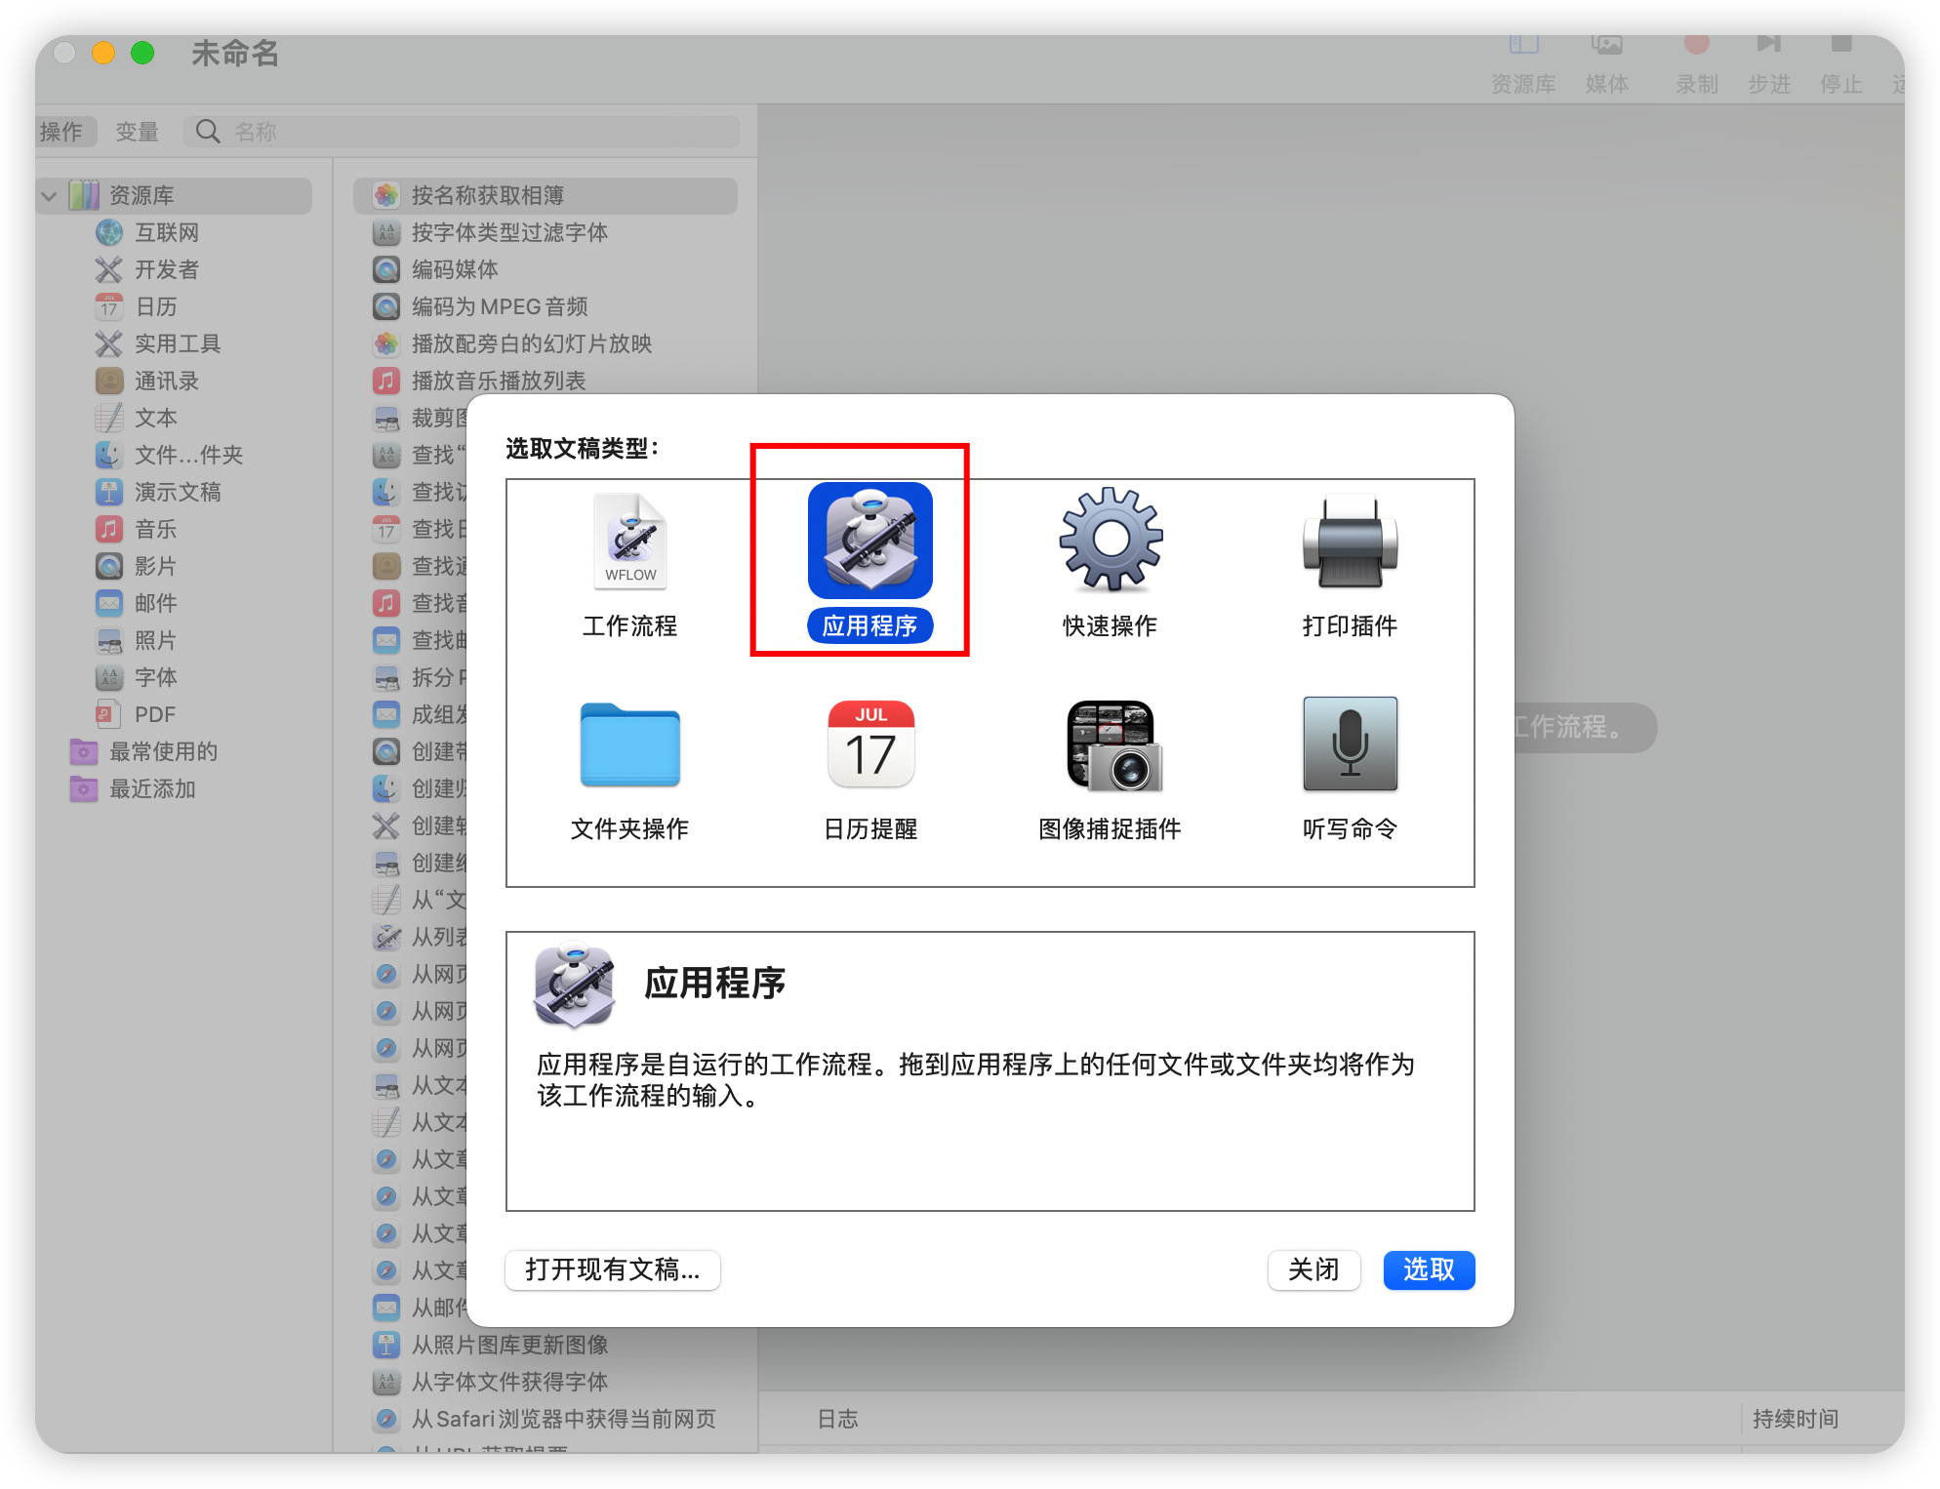Select the 图像捕捉插件 camera icon
Image resolution: width=1940 pixels, height=1489 pixels.
[x=1112, y=745]
